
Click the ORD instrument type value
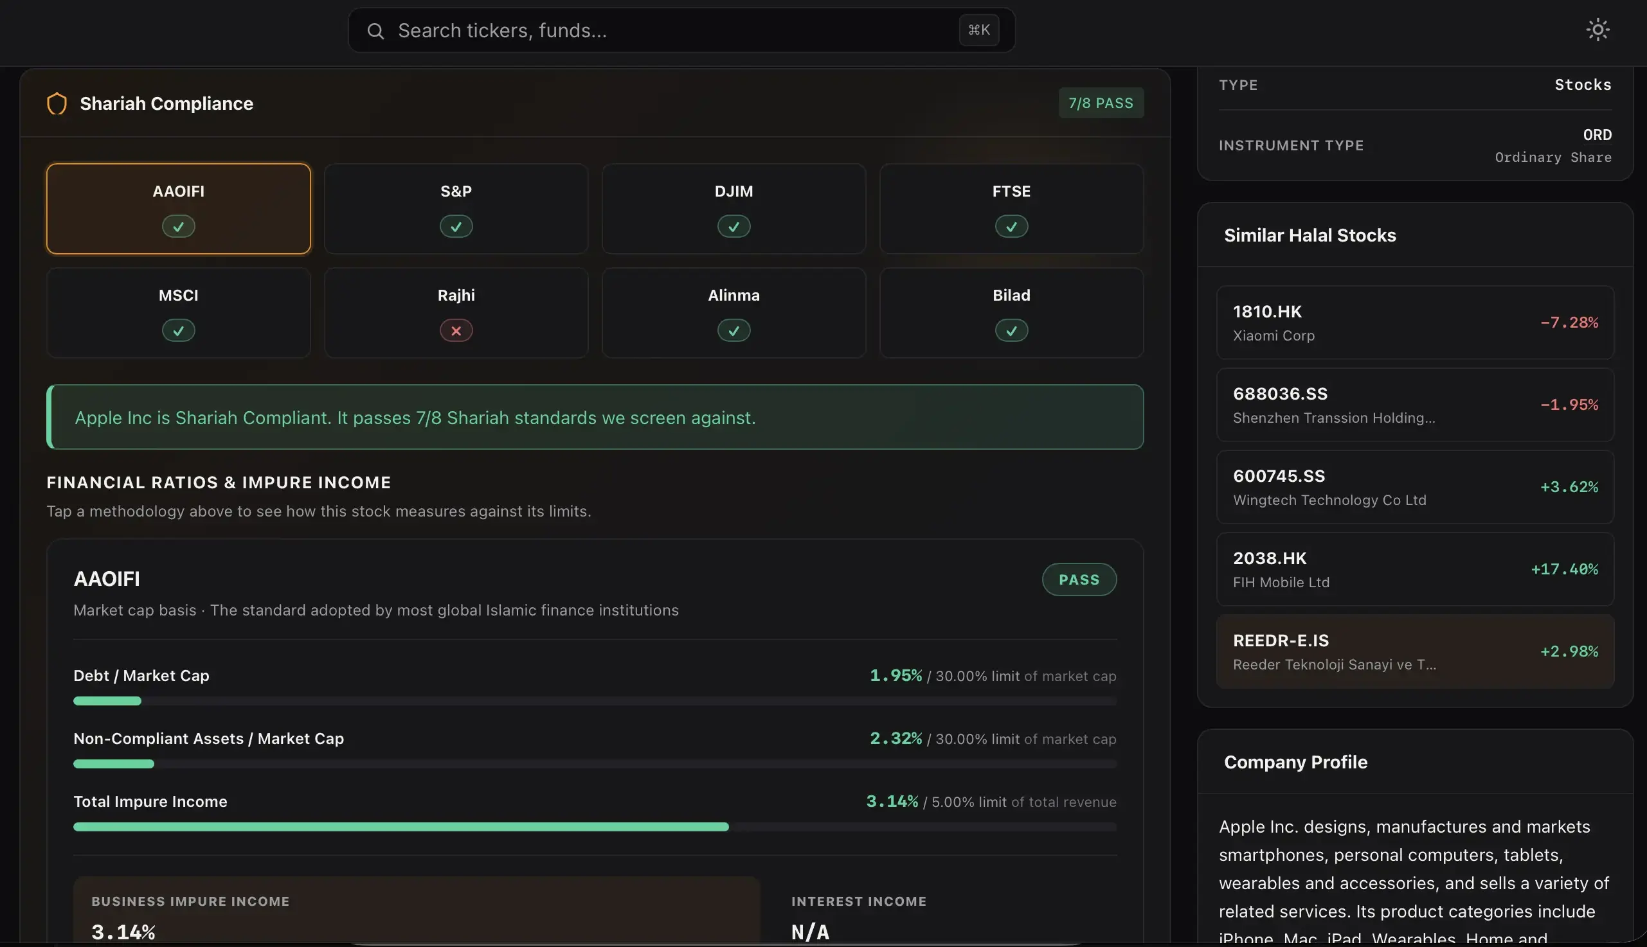[x=1597, y=135]
